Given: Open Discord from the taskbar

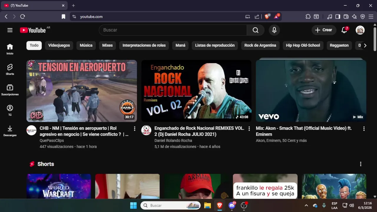Looking at the screenshot, I should coord(232,206).
